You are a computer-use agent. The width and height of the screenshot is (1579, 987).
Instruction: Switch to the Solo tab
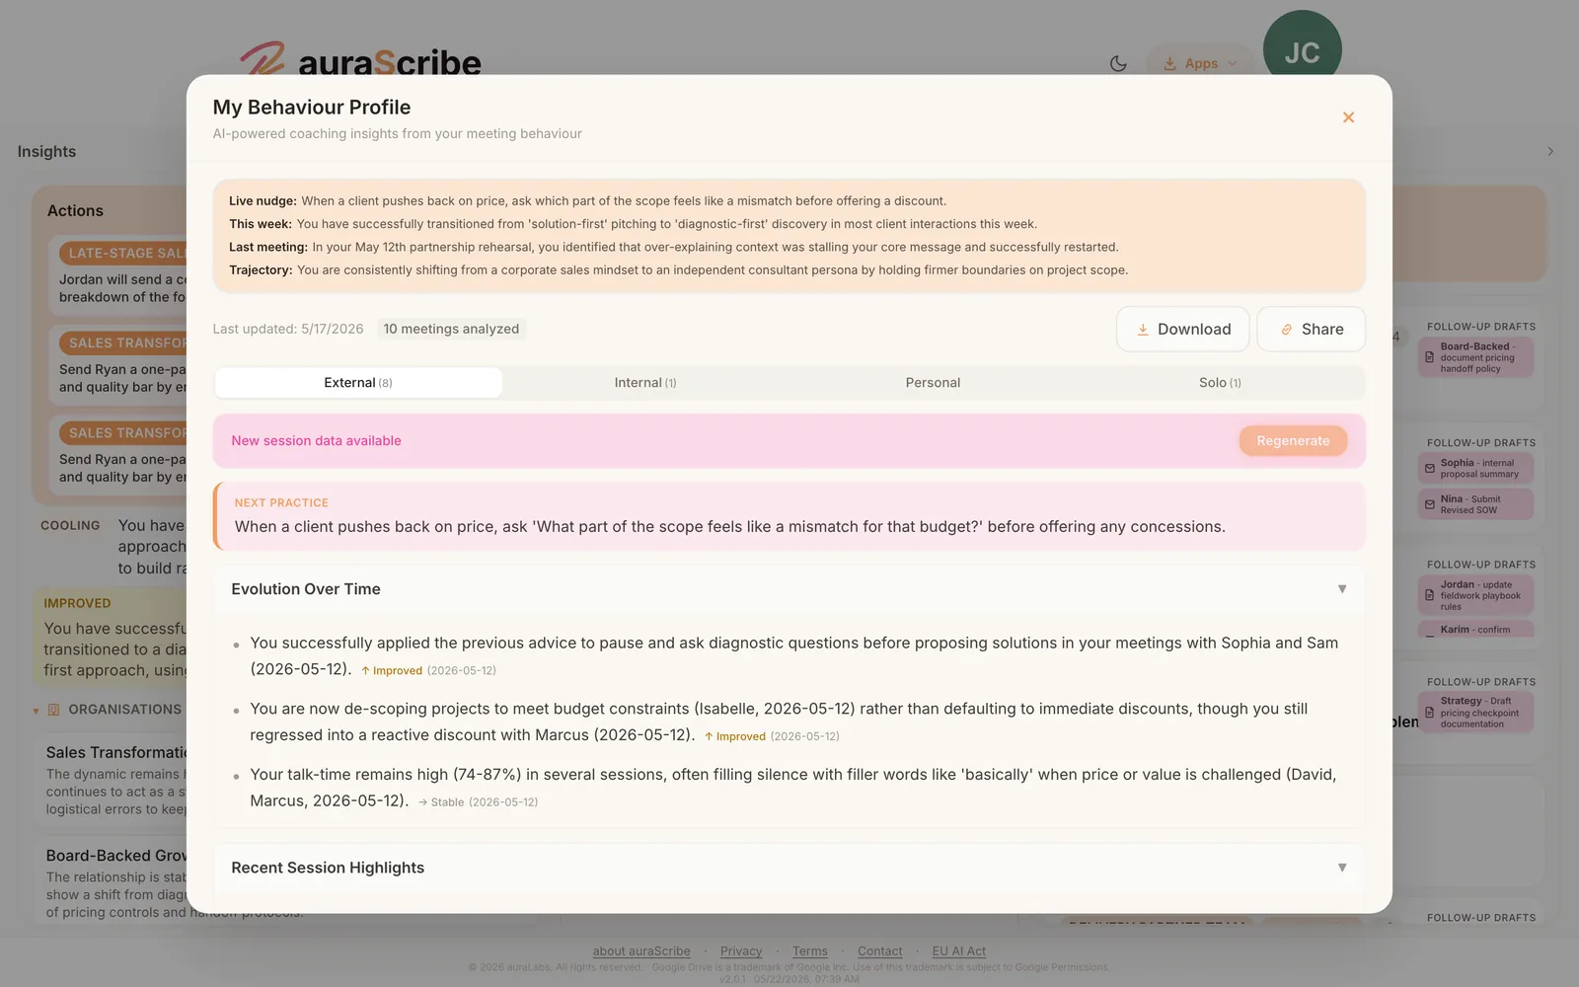pyautogui.click(x=1220, y=383)
